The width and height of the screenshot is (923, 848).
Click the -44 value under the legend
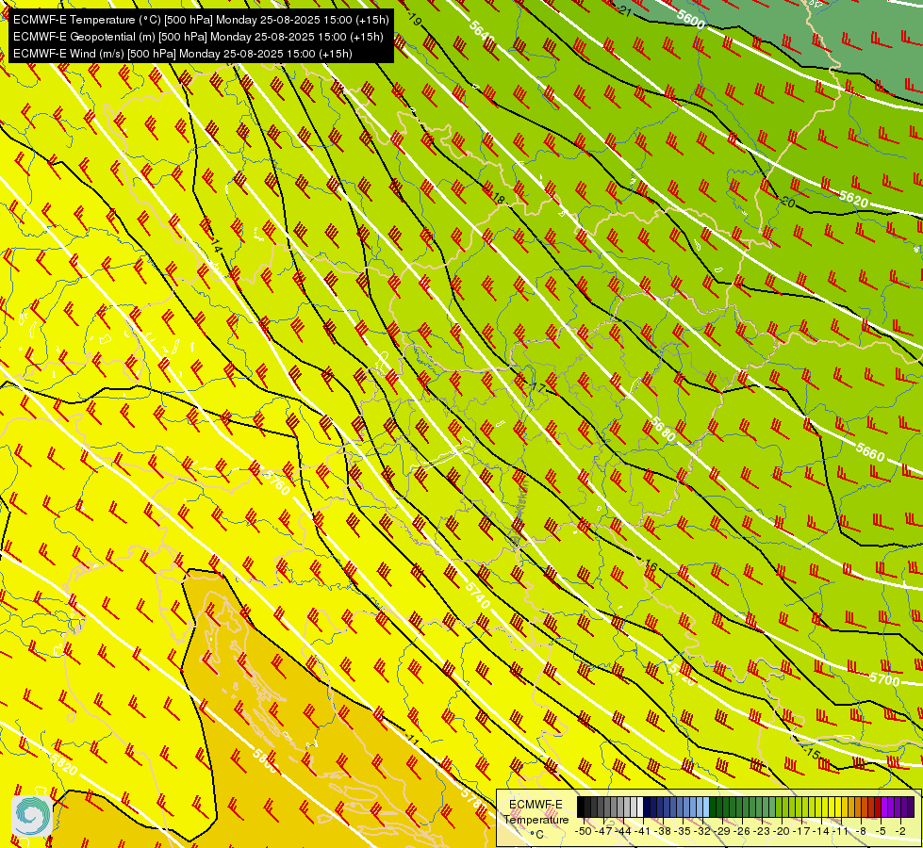coord(623,831)
